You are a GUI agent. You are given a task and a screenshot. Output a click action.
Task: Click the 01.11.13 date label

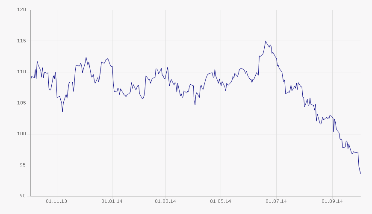click(x=57, y=201)
